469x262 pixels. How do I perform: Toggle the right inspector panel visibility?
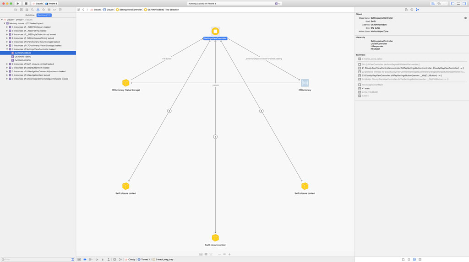[464, 3]
